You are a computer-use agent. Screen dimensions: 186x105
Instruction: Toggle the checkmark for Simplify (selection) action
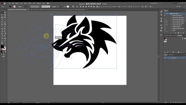(165, 27)
